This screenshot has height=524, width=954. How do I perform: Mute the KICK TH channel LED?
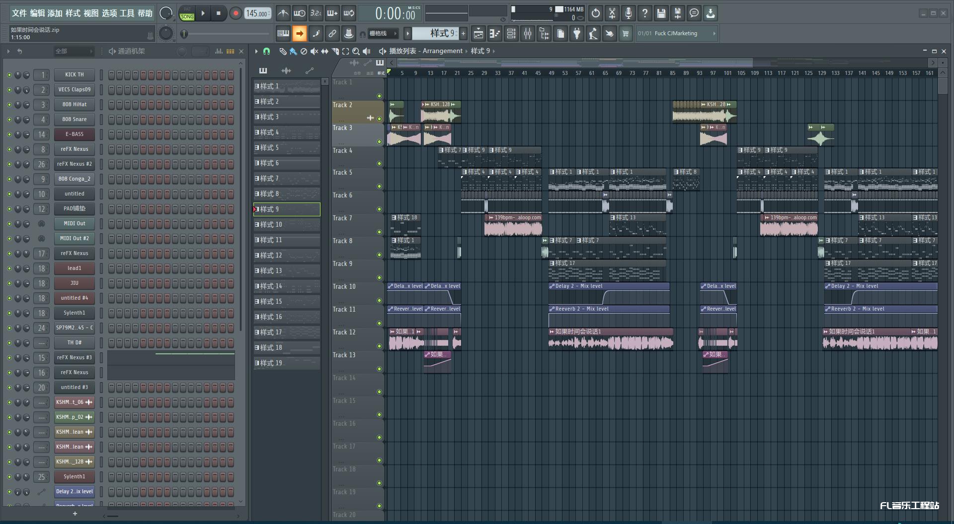(9, 75)
